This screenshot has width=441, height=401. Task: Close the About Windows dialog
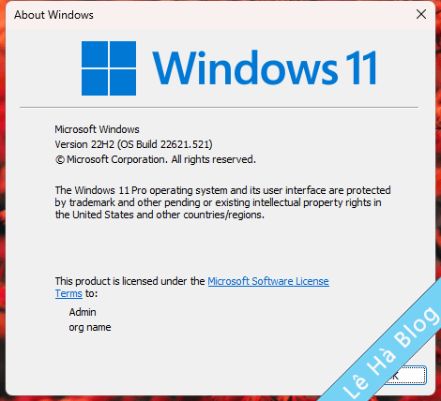[421, 14]
